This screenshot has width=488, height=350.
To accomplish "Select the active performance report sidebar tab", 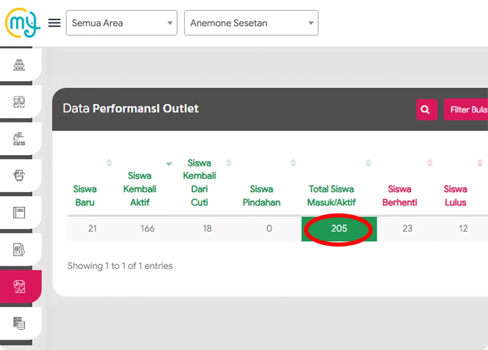I will 20,286.
